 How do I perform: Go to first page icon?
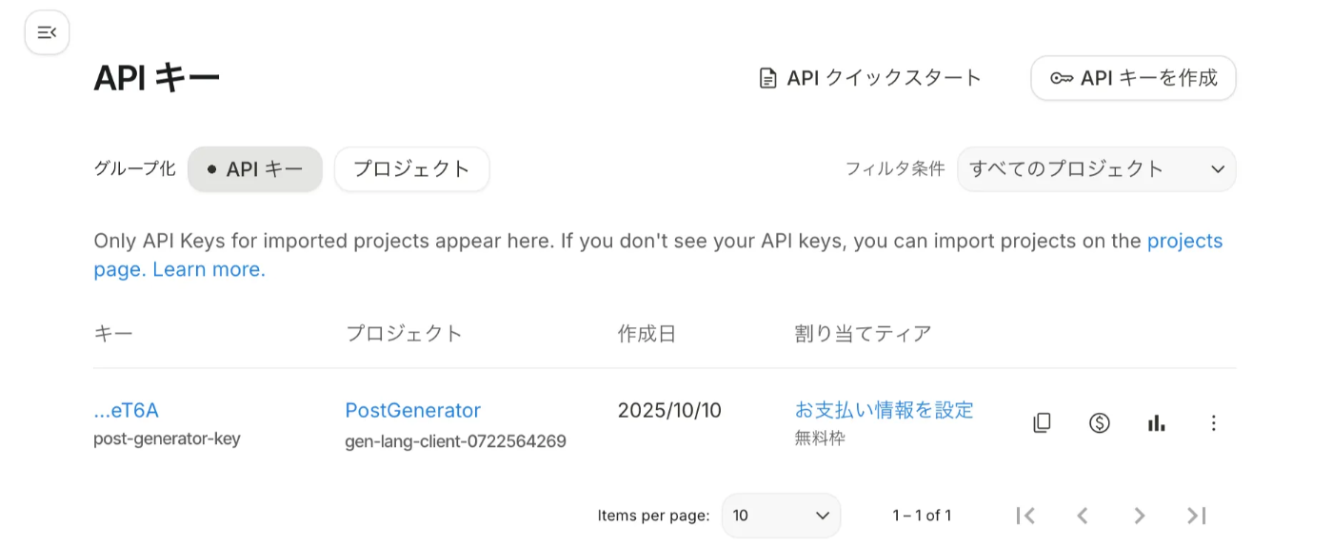point(1025,516)
